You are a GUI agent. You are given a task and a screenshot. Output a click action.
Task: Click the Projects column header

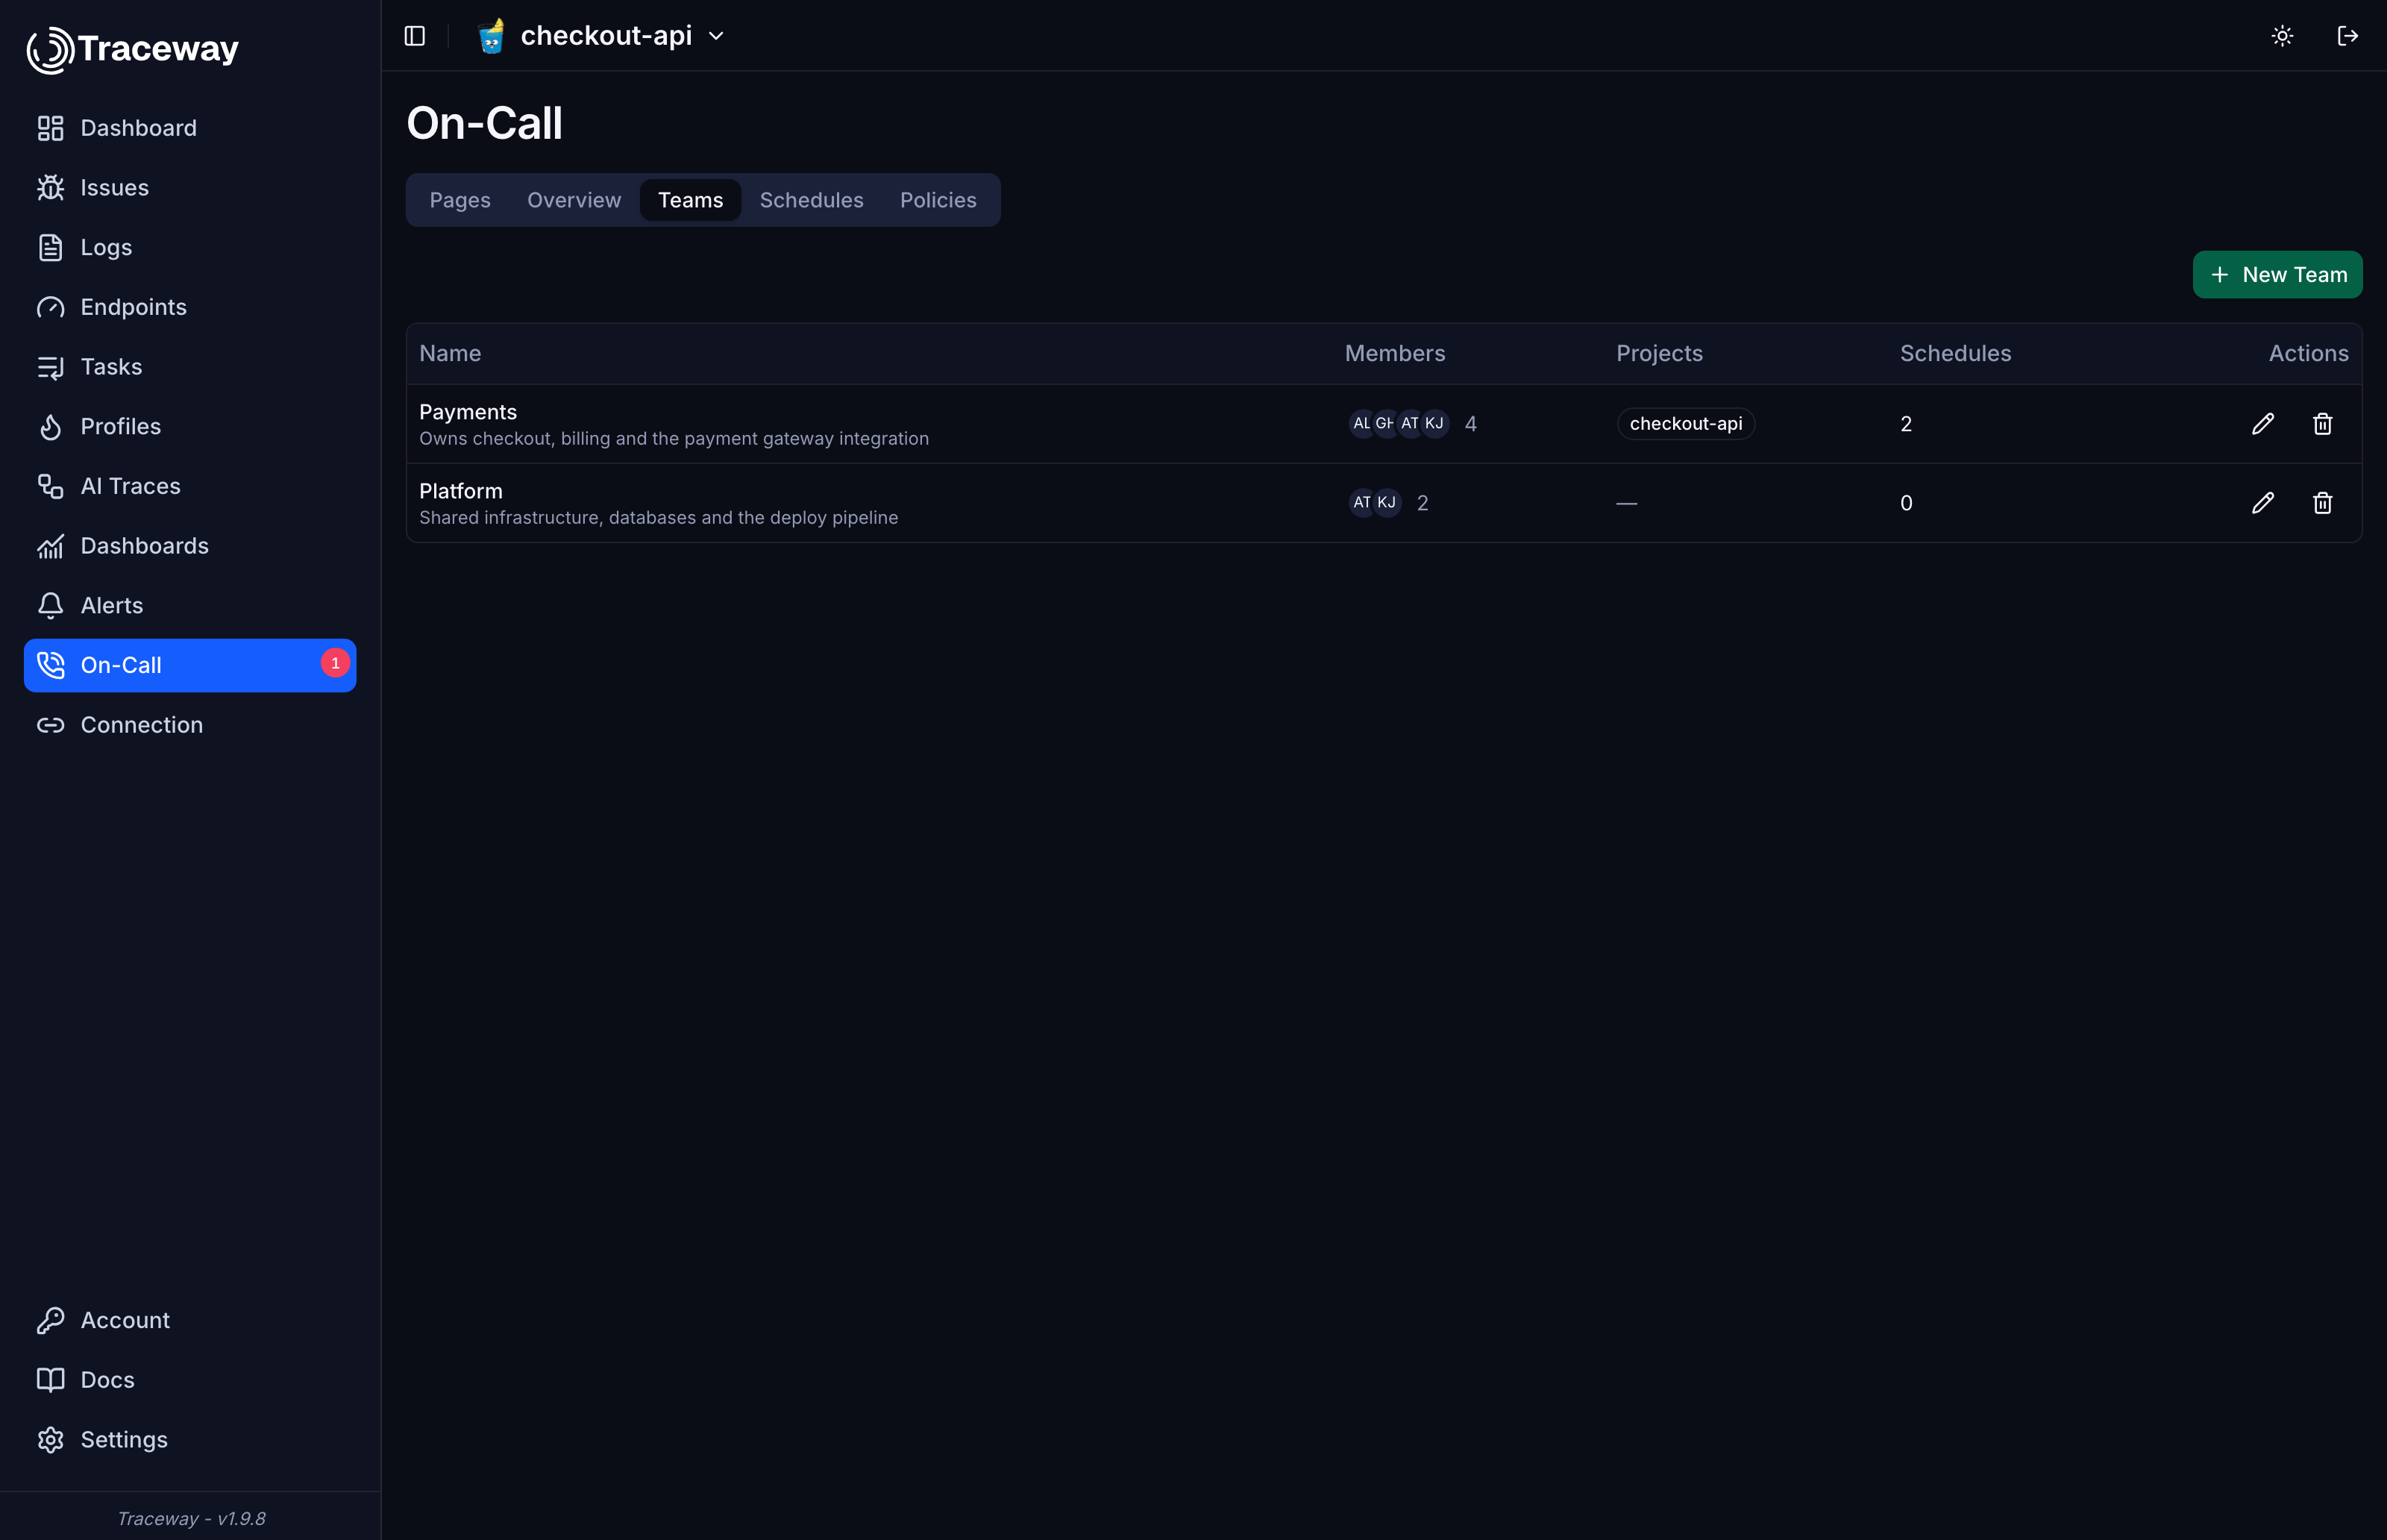pos(1659,354)
